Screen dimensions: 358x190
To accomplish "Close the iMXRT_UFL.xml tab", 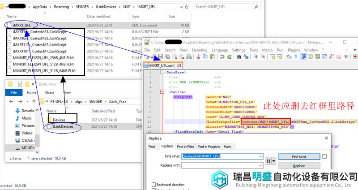I will coord(179,65).
